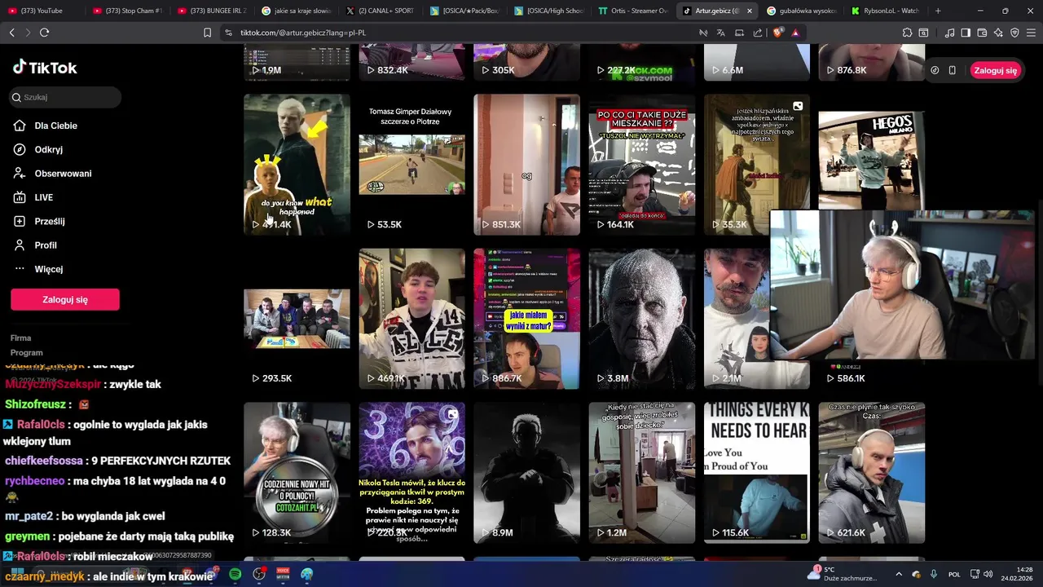Click the TikTok logo
Screen dimensions: 1043x587
45,68
